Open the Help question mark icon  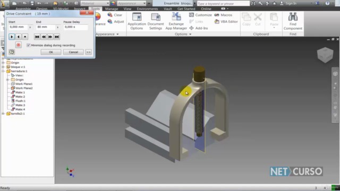pos(327,3)
